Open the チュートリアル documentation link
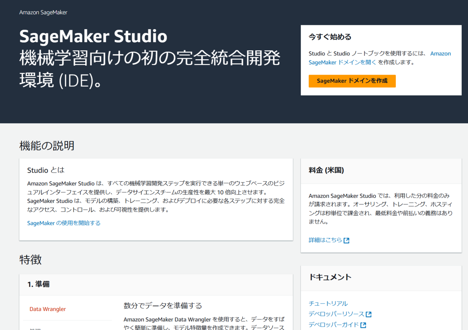 tap(328, 303)
